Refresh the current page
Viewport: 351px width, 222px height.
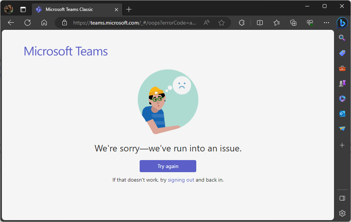click(x=28, y=23)
